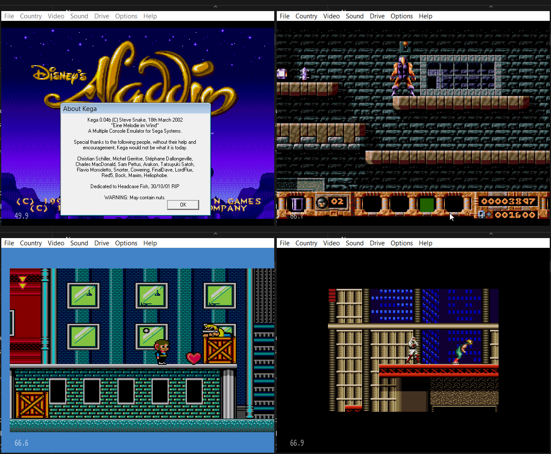Open Help menu in the bottom-left crate game window
551x454 pixels.
click(150, 243)
